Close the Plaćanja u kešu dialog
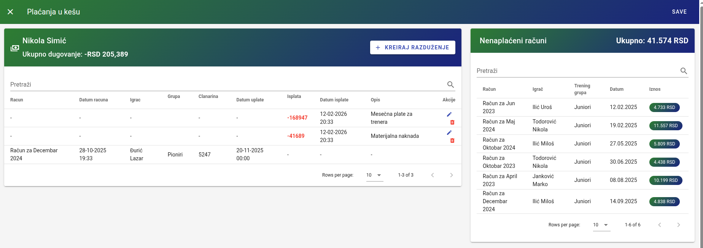The height and width of the screenshot is (248, 703). pyautogui.click(x=10, y=12)
